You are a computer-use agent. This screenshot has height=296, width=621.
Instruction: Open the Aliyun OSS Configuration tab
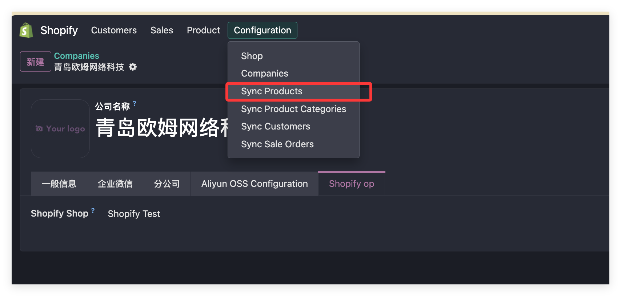(254, 184)
